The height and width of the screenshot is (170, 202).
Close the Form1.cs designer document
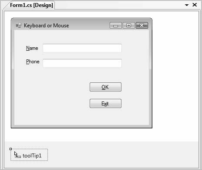click(x=195, y=5)
